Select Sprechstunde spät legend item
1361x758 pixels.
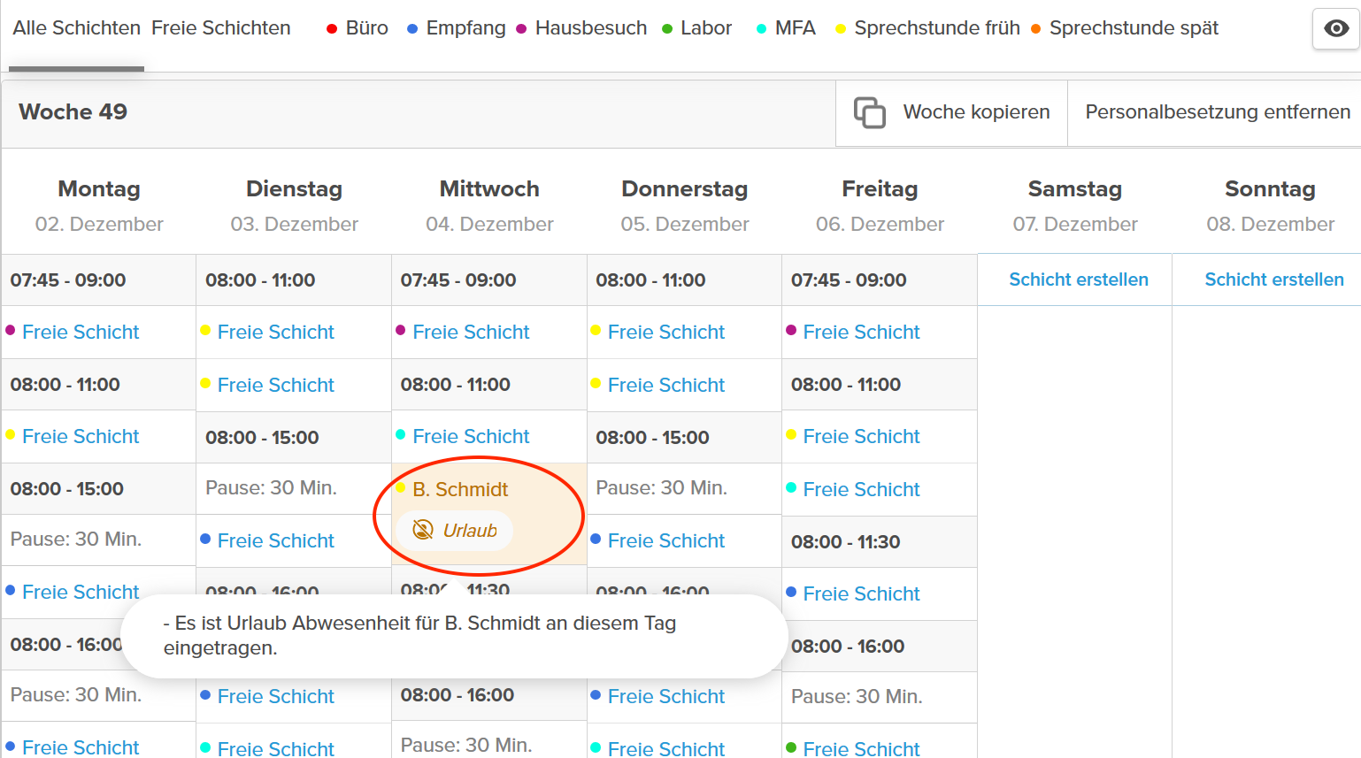coord(1133,28)
